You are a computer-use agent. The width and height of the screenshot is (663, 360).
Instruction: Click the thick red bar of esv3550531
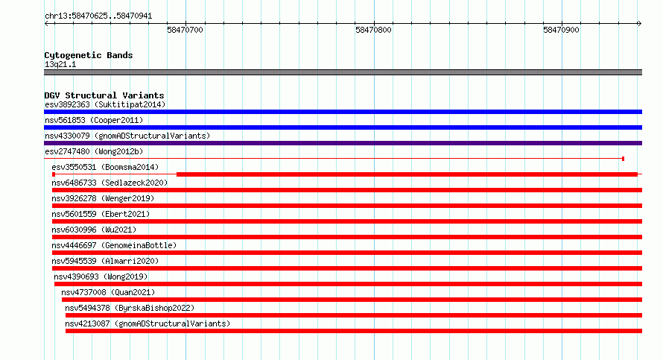tap(407, 174)
